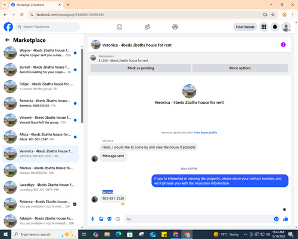Open Chrome profile avatar icon
Viewport: 298px width, 239px height.
[284, 15]
